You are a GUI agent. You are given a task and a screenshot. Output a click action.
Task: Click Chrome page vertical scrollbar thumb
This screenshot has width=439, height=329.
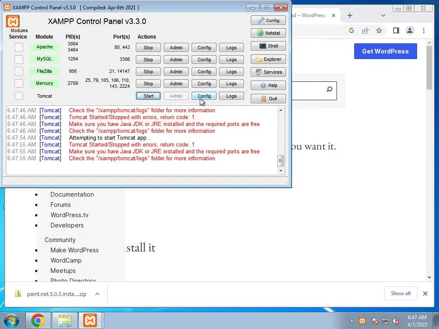[429, 68]
